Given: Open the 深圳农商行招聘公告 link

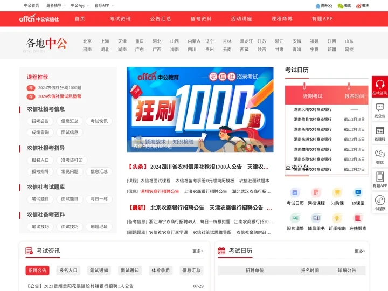Looking at the screenshot, I should pyautogui.click(x=160, y=191).
